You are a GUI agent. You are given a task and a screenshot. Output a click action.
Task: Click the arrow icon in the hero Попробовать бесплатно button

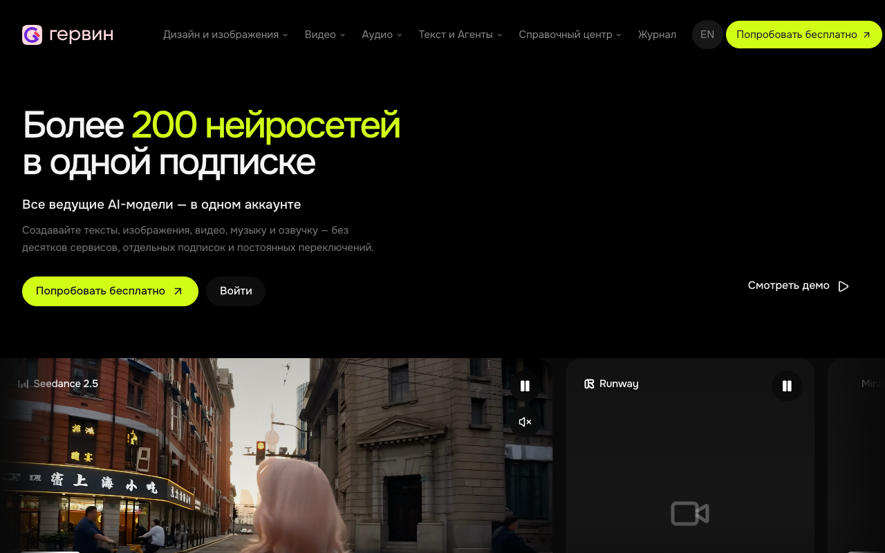click(178, 291)
